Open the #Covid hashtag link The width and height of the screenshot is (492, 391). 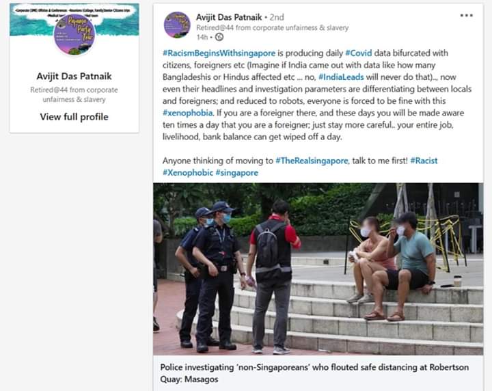point(358,53)
